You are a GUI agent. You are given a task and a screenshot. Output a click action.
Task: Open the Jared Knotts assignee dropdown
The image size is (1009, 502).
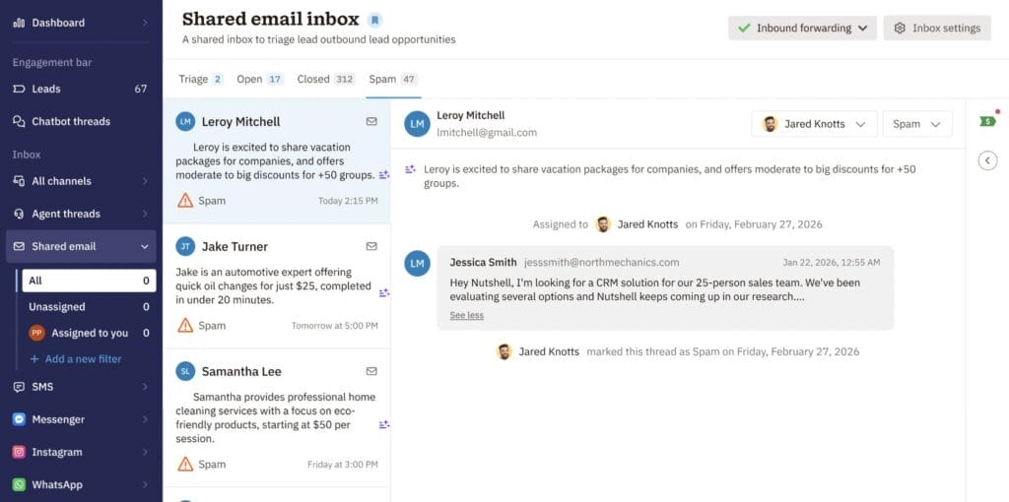pos(814,124)
